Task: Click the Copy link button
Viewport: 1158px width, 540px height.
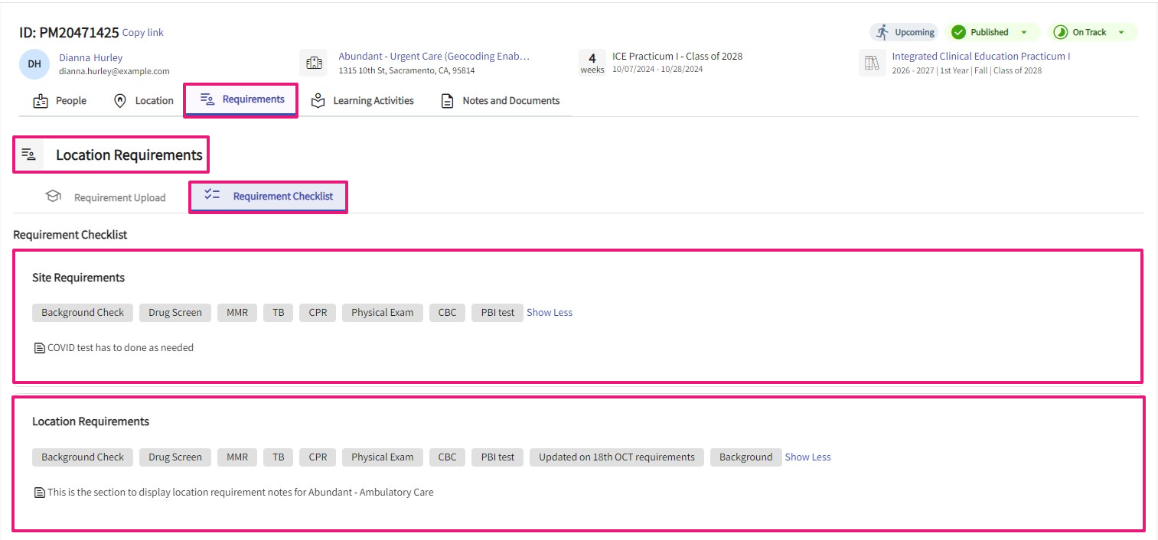Action: pyautogui.click(x=143, y=33)
